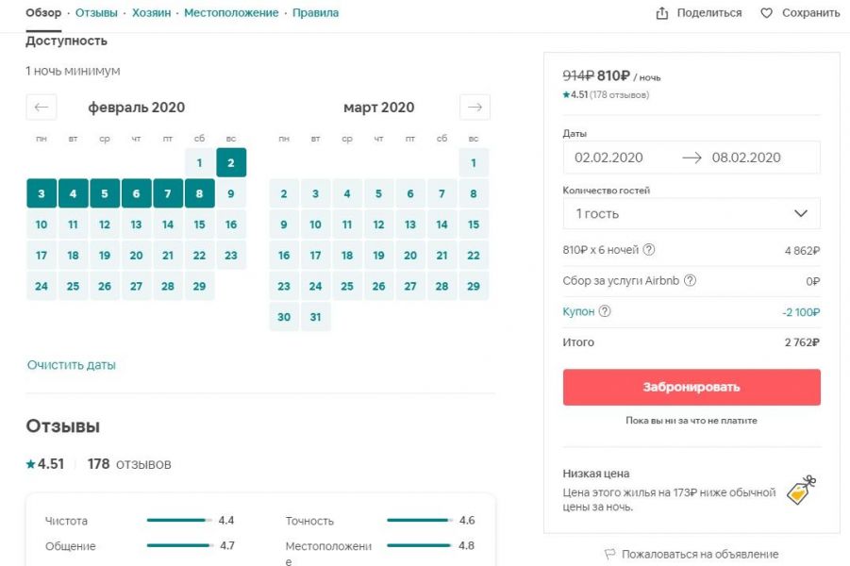Select March 10 in the calendar

(x=315, y=225)
